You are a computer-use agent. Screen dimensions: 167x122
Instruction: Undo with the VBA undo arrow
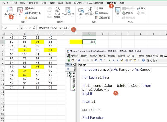coord(100,60)
